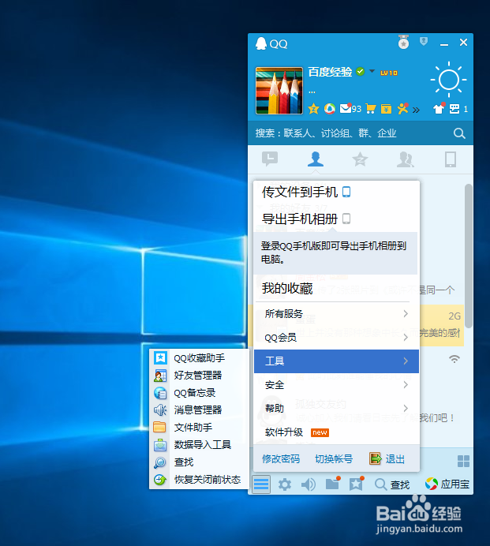The width and height of the screenshot is (490, 546).
Task: Click the 退出 button
Action: tap(387, 459)
